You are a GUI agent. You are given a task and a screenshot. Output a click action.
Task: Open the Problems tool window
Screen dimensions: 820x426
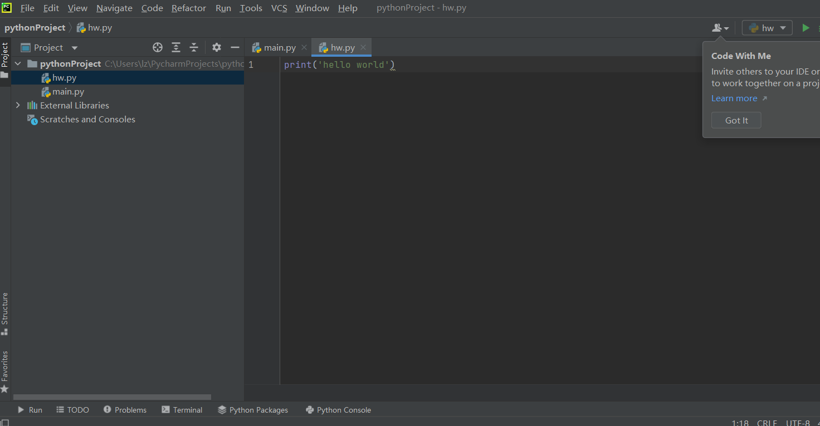125,410
